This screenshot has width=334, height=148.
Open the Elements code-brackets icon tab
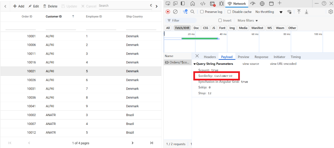[x=203, y=3]
